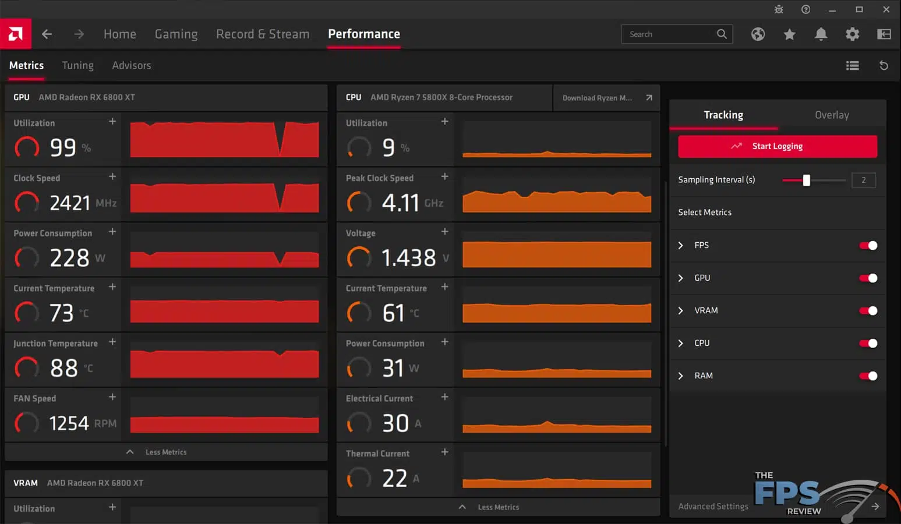Add Peak Clock Speed with plus
This screenshot has width=901, height=524.
[444, 176]
